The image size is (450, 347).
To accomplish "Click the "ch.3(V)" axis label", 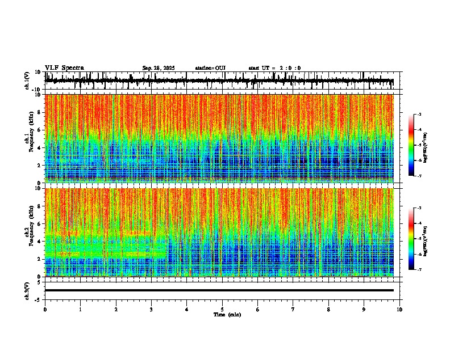I will click(x=27, y=291).
